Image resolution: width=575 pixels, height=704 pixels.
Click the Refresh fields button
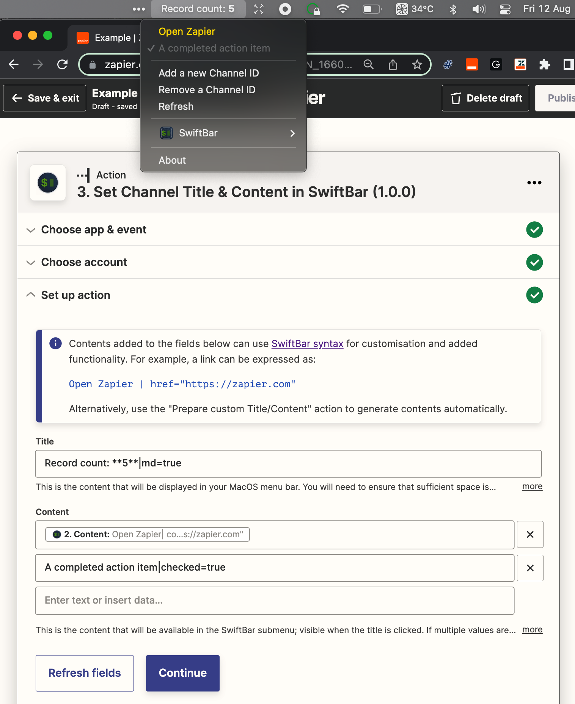point(85,673)
